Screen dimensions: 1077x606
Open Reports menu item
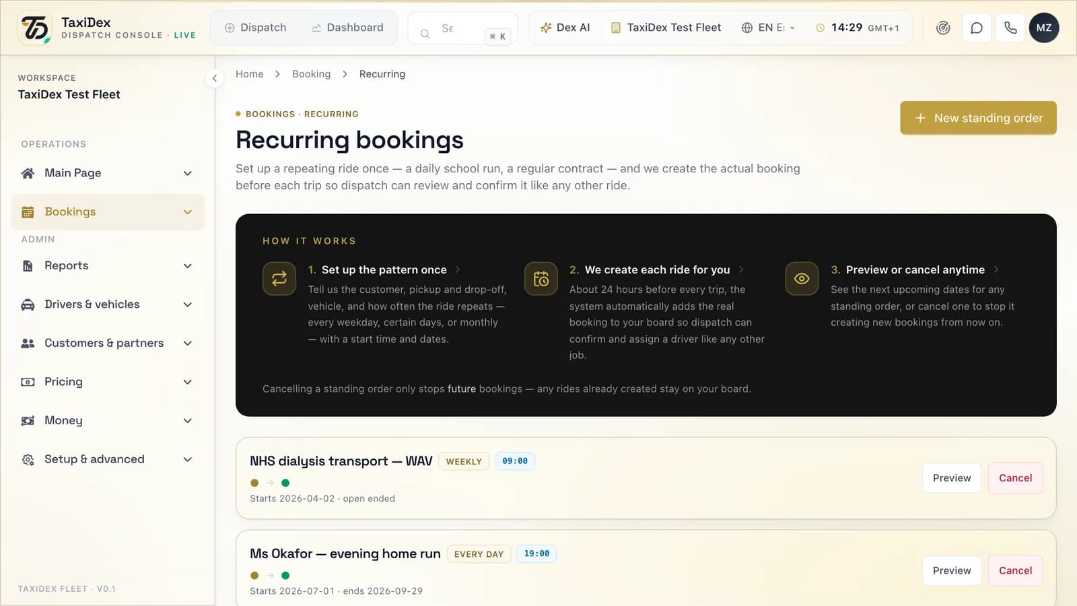[x=108, y=266]
